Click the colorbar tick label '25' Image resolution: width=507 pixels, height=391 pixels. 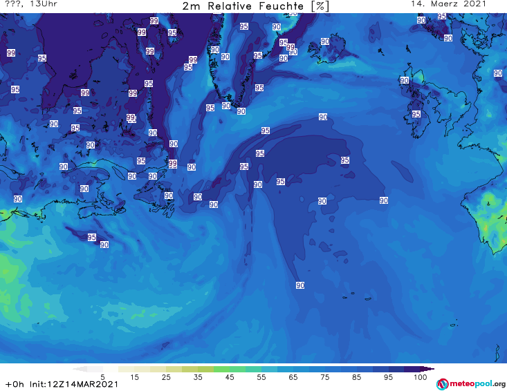[x=166, y=377]
